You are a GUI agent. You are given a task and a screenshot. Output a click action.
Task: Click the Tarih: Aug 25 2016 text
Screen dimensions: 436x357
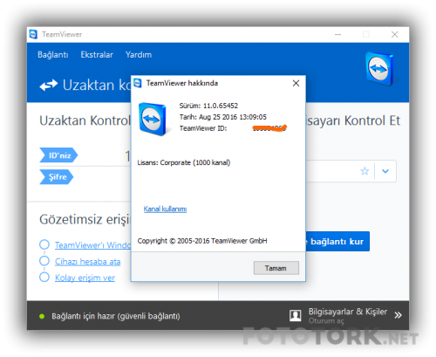(223, 117)
